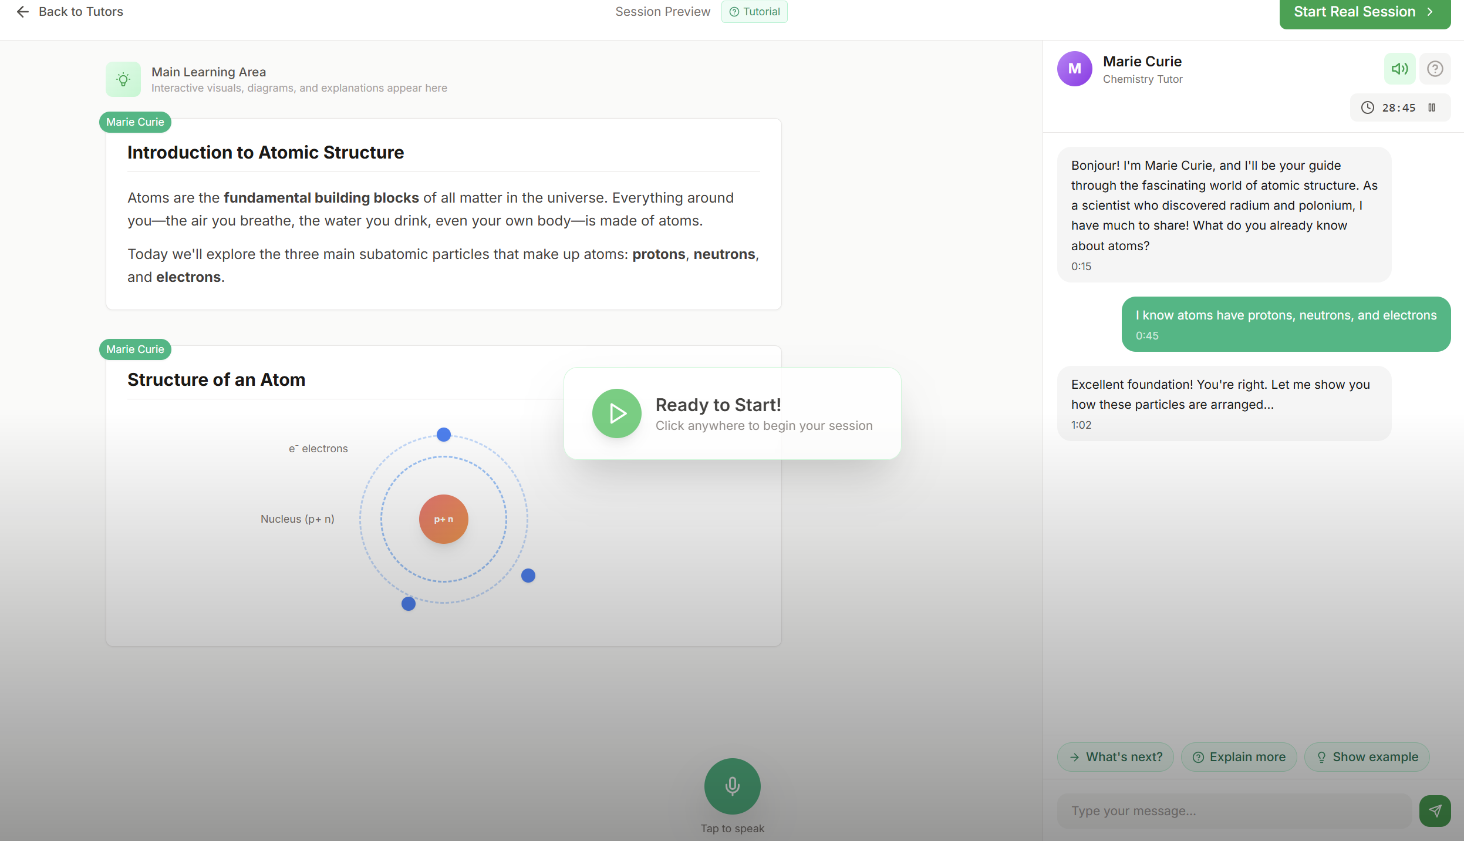Open the help question mark icon
This screenshot has width=1464, height=841.
point(1435,69)
